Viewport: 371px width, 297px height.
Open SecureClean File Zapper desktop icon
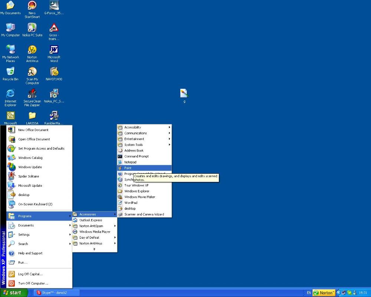[x=32, y=98]
